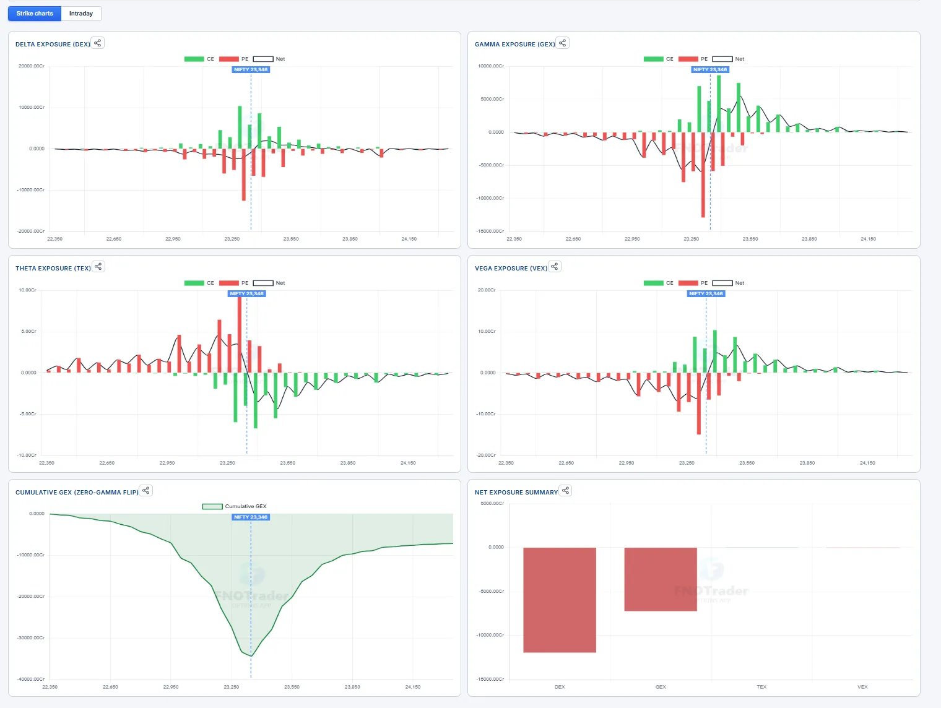
Task: Click NIFTY 23,346 marker in TEX chart
Action: [246, 293]
